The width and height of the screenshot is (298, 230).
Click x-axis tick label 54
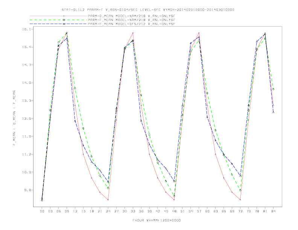191,211
